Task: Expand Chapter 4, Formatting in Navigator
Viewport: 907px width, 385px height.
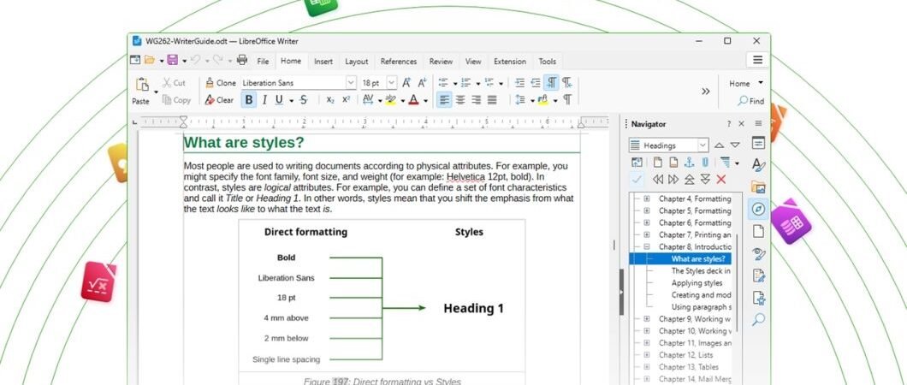Action: tap(647, 198)
